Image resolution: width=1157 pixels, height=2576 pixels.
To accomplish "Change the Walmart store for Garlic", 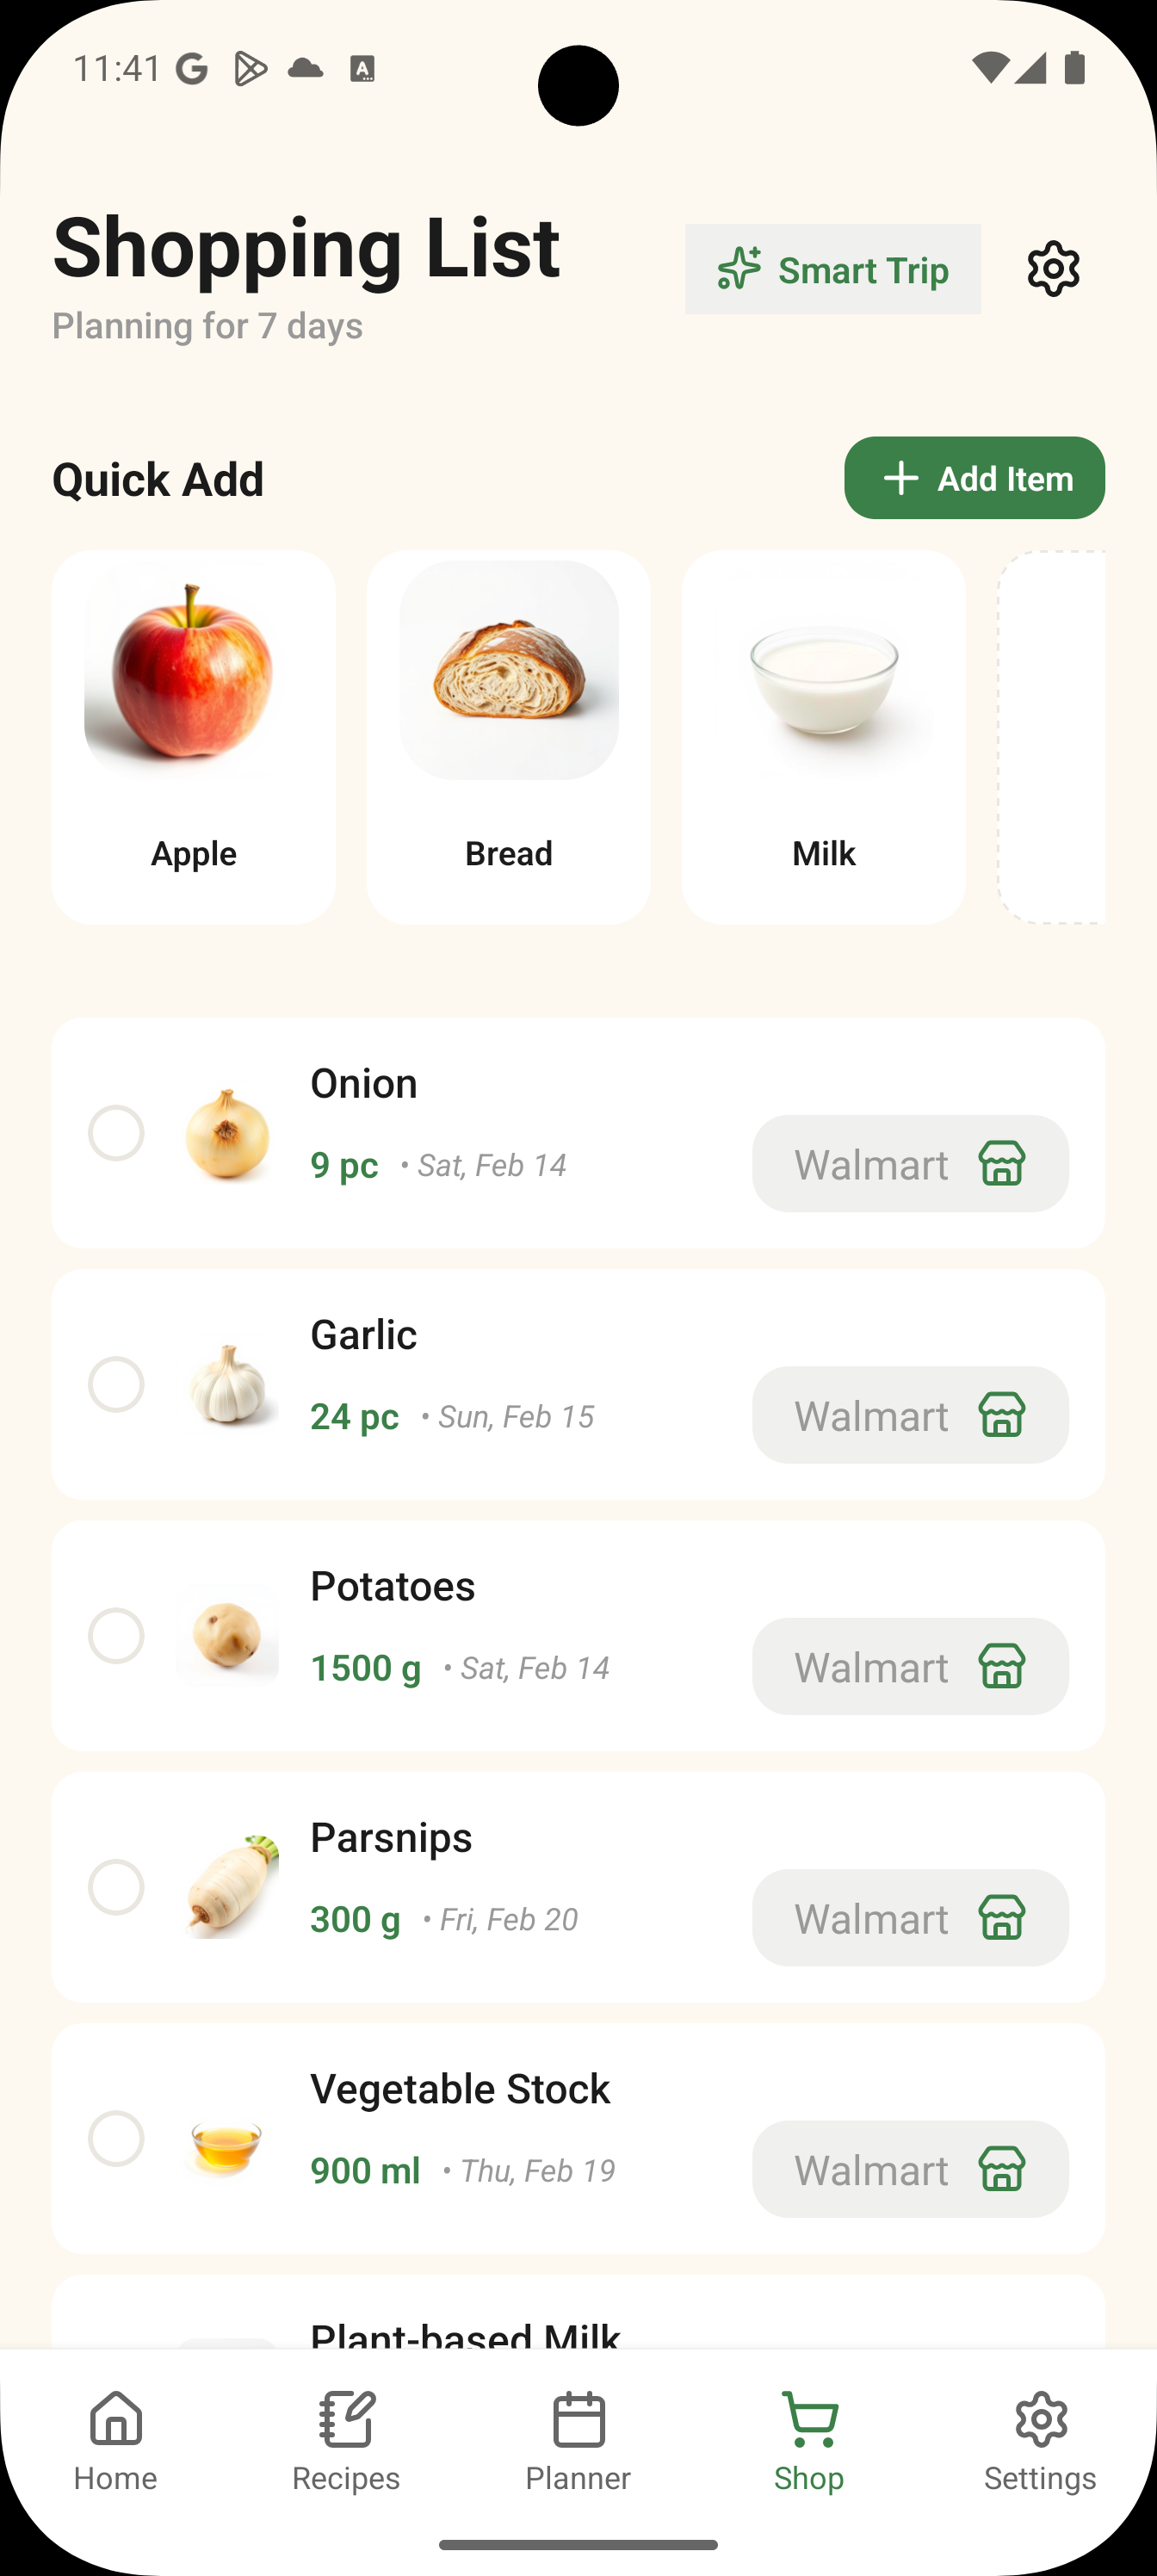I will coord(909,1415).
